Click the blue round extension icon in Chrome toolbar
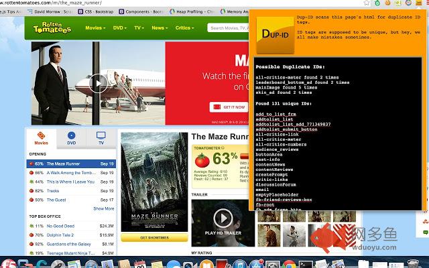Viewport: 429px width, 268px height. pos(408,3)
